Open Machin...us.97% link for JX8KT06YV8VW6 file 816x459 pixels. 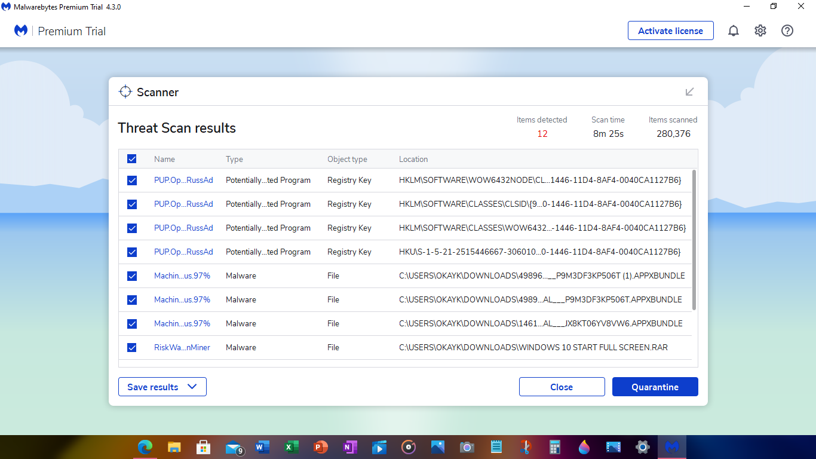pyautogui.click(x=182, y=323)
